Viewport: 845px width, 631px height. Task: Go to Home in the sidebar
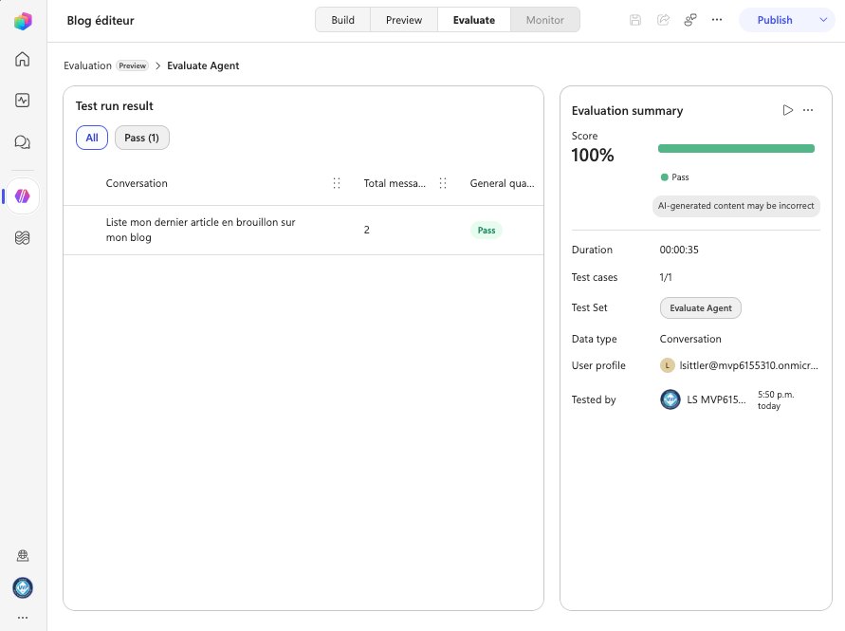tap(22, 59)
